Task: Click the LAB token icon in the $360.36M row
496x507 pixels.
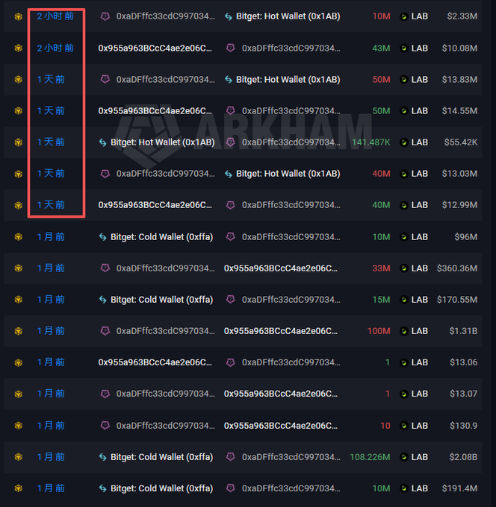Action: coord(403,268)
